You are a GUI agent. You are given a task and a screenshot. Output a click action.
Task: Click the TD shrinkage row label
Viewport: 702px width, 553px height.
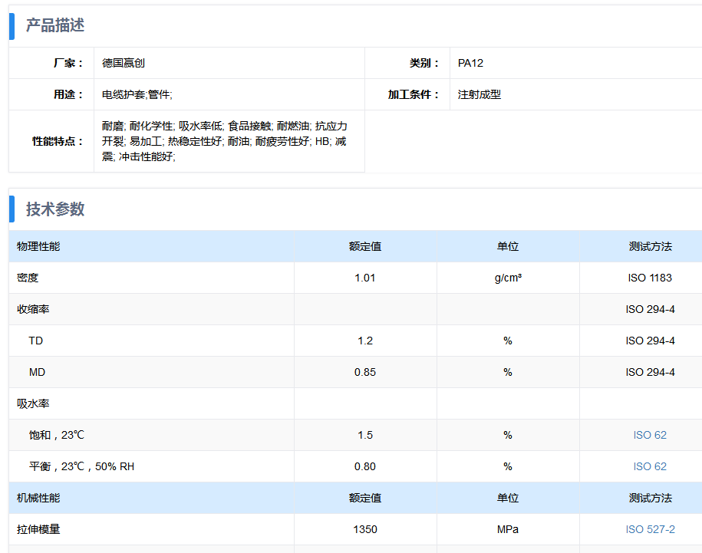pyautogui.click(x=36, y=341)
